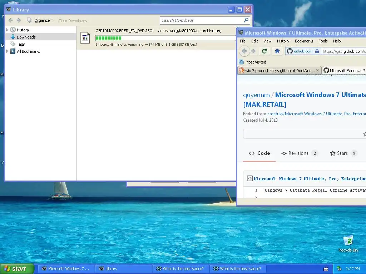This screenshot has width=366, height=274.
Task: Click the 2:27 PM taskbar clock
Action: click(352, 269)
